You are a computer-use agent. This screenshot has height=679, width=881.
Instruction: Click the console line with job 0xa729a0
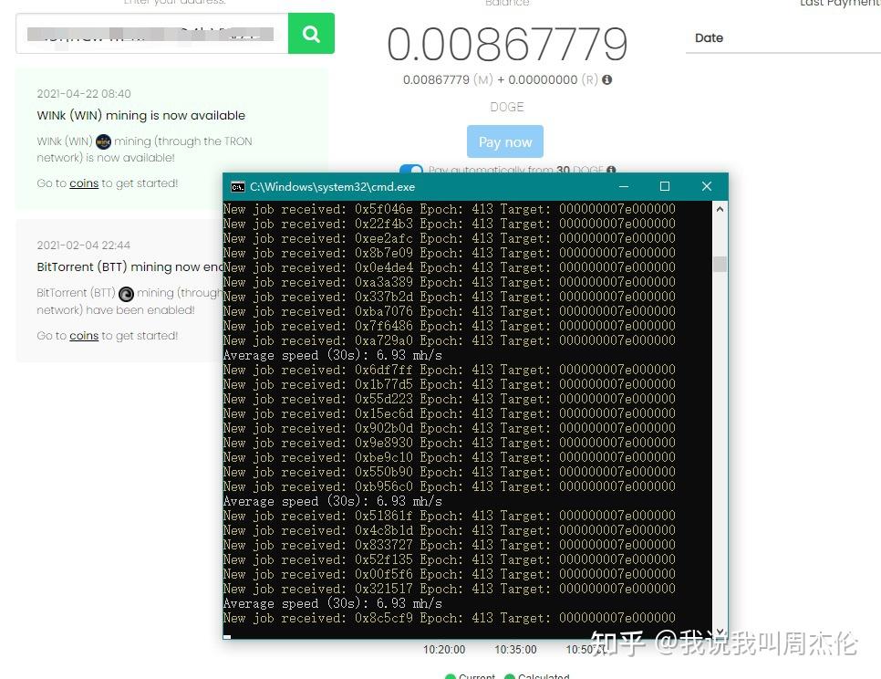click(x=449, y=340)
